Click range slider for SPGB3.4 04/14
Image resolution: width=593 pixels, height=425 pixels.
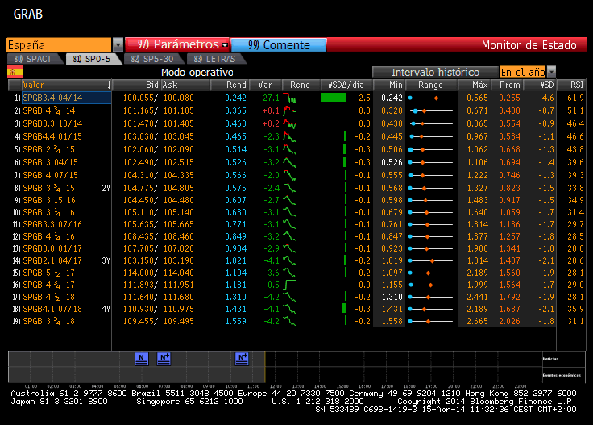[x=430, y=98]
